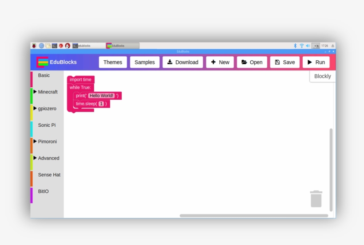This screenshot has height=245, width=364.
Task: Open the Raspberry Pi main menu
Action: 34,46
